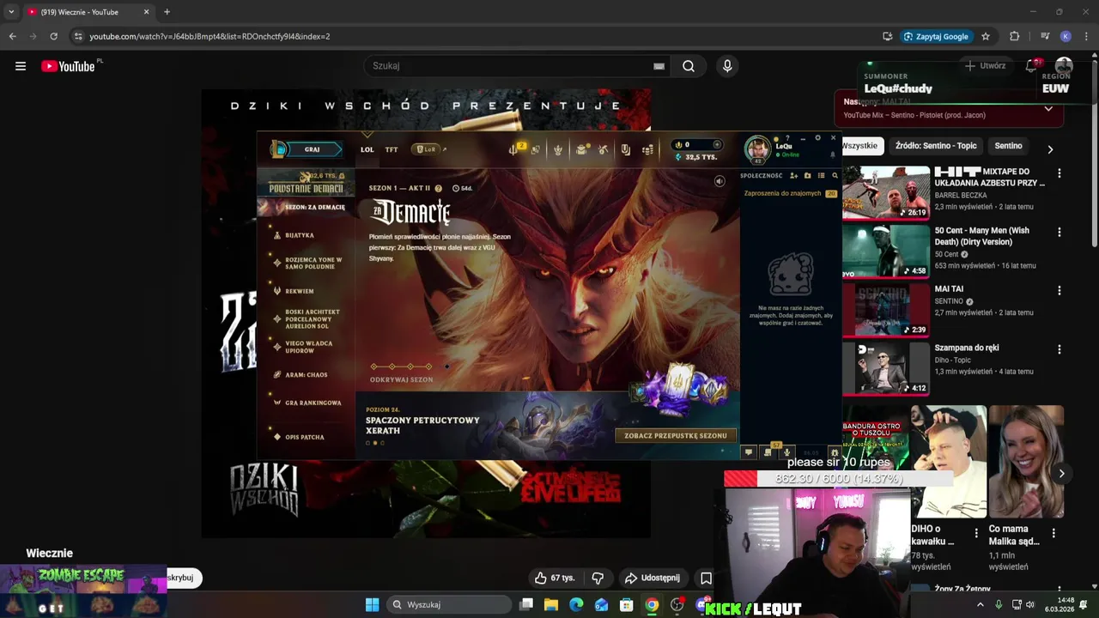Open League client Store coins icon

click(x=647, y=149)
